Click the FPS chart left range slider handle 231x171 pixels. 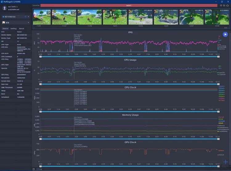41,57
